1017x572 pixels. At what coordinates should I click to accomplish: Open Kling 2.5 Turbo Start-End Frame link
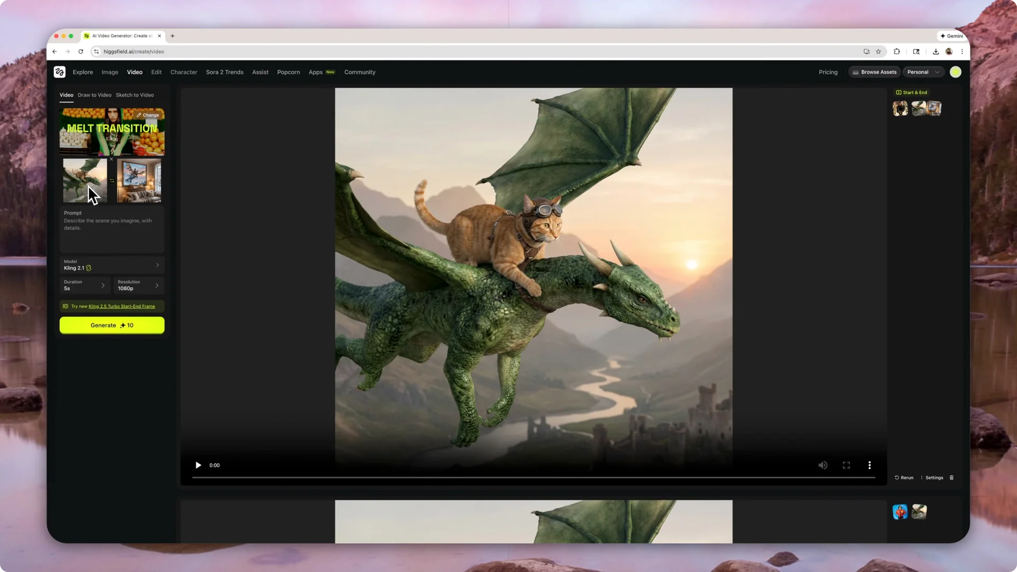coord(121,306)
